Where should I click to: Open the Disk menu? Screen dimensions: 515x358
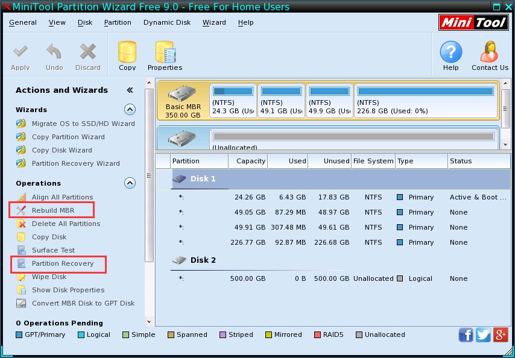tap(85, 22)
